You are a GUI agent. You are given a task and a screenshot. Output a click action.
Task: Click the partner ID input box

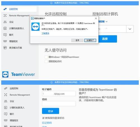(112, 29)
